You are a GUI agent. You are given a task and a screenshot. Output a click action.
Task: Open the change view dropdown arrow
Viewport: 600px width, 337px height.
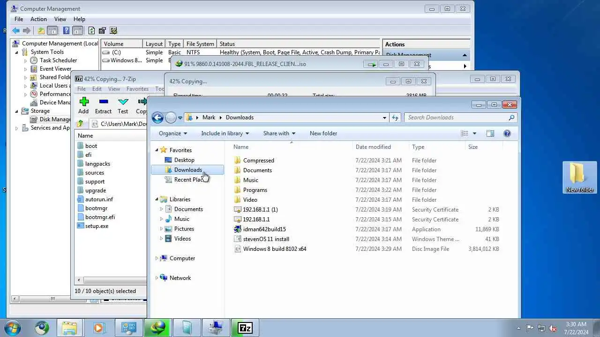[x=474, y=133]
